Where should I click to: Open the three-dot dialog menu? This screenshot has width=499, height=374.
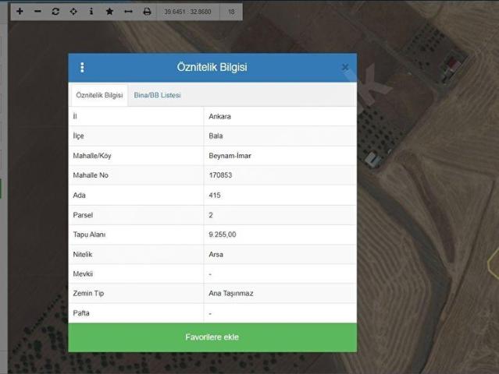point(82,67)
